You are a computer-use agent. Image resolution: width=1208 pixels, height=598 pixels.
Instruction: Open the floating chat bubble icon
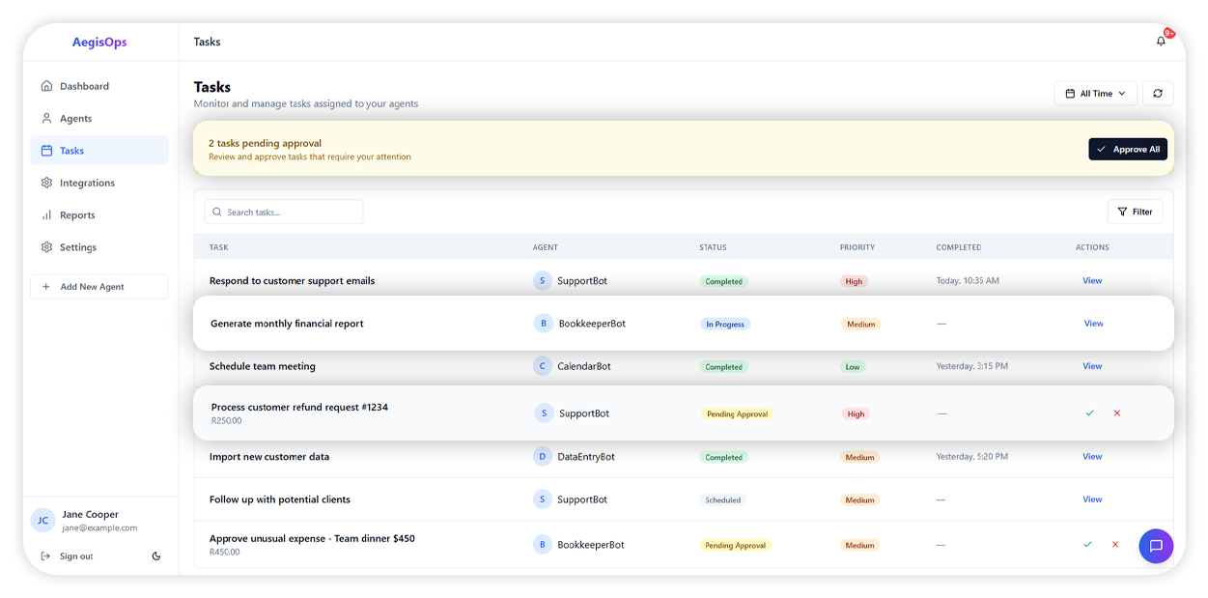pyautogui.click(x=1155, y=546)
